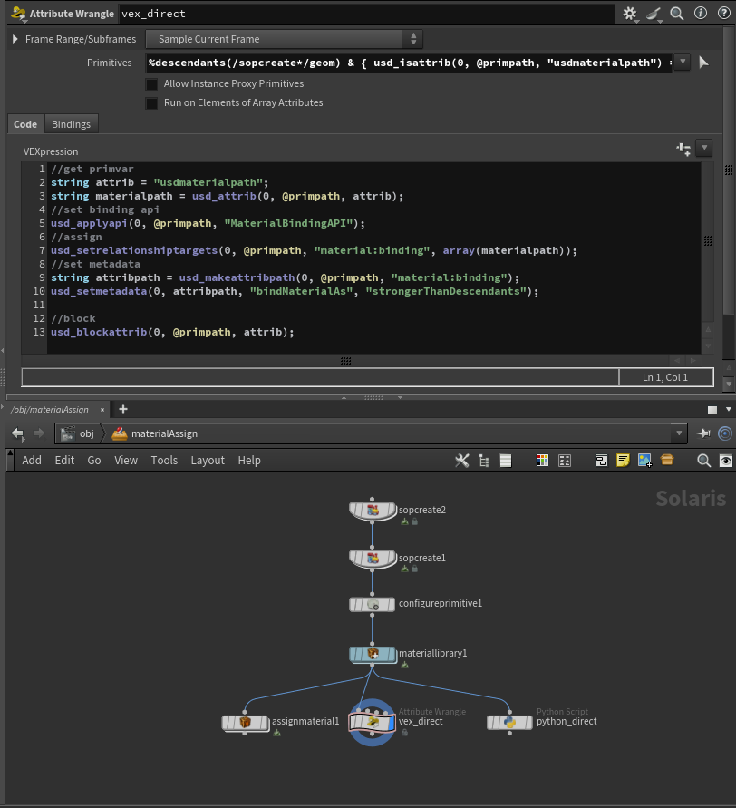Add a sticky note using the toolbar icon
Viewport: 736px width, 808px height.
point(623,460)
